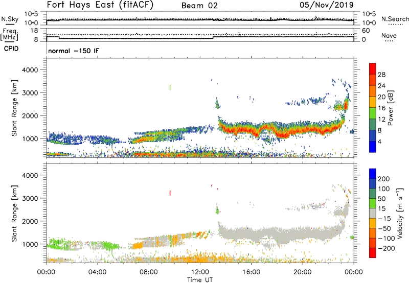Click the 'N.Sky' legend label

10,19
